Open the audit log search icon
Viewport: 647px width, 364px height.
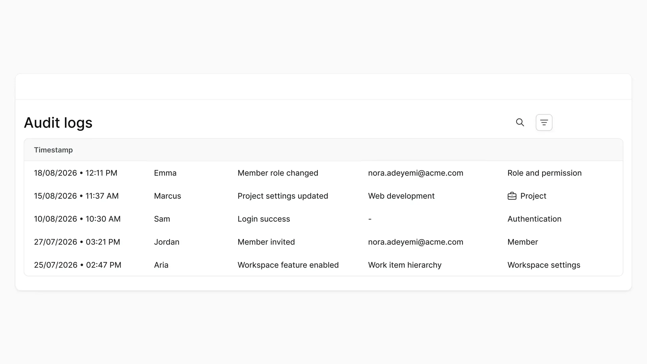coord(520,122)
